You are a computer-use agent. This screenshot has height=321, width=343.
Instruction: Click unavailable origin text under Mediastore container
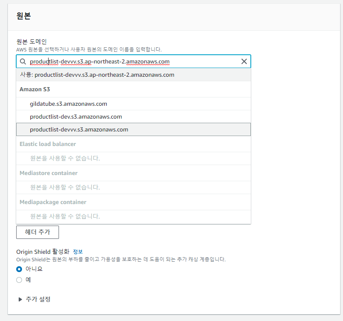pyautogui.click(x=65, y=187)
